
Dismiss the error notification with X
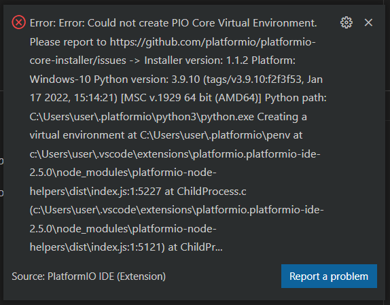coord(368,22)
